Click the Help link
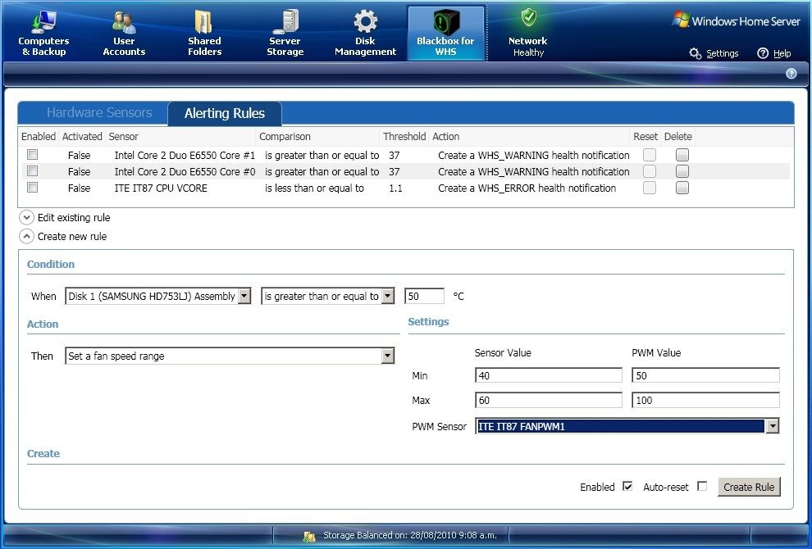 pos(782,53)
